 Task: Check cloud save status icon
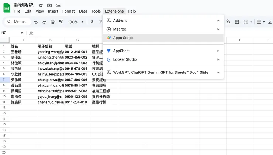58,6
